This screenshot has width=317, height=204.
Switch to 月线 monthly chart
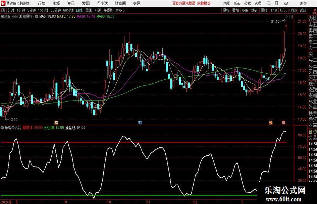pos(98,10)
